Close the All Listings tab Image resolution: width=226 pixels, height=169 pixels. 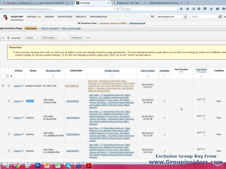(109, 3)
